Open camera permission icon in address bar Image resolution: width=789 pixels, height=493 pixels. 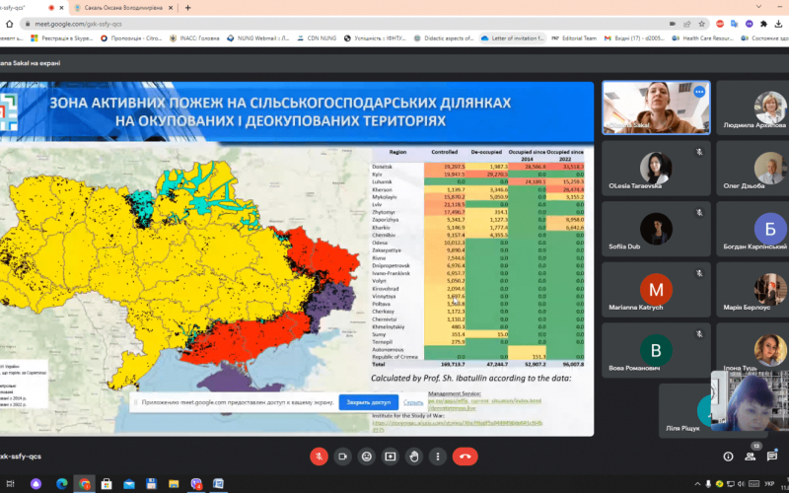point(673,24)
